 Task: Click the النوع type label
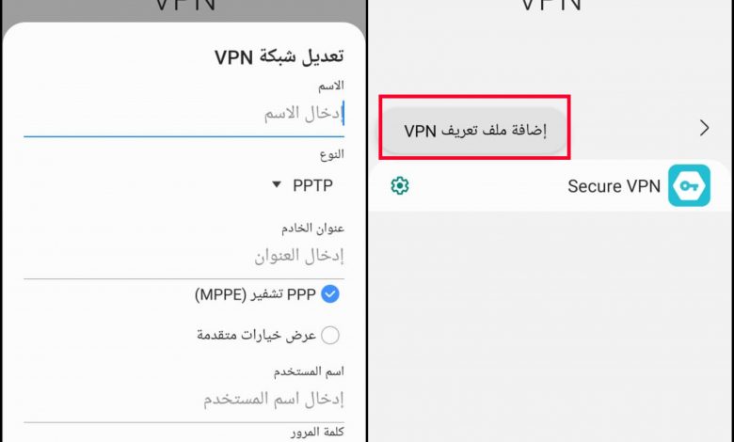coord(332,154)
